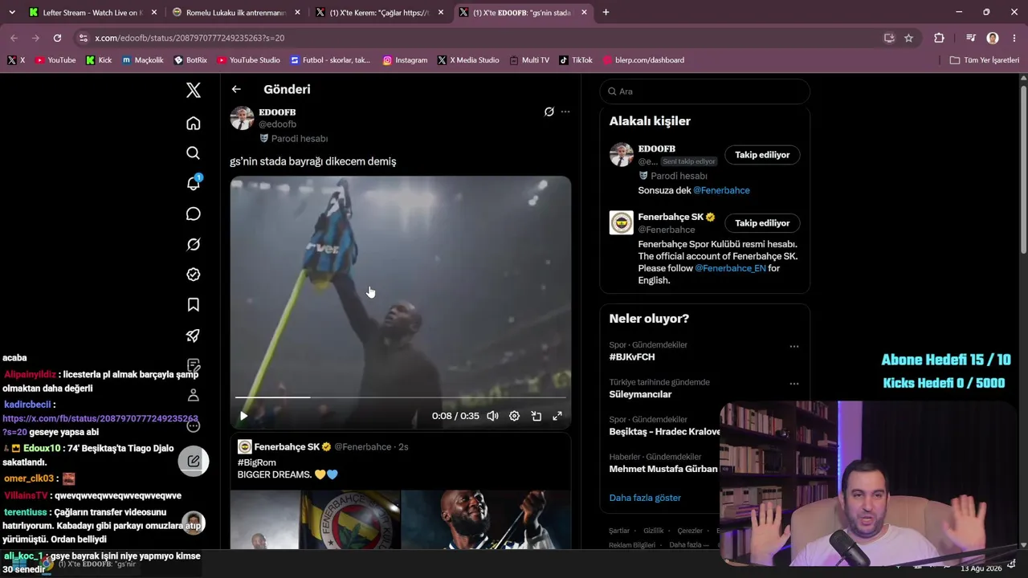Click the Şartlar footer link
This screenshot has height=578, width=1028.
point(619,531)
